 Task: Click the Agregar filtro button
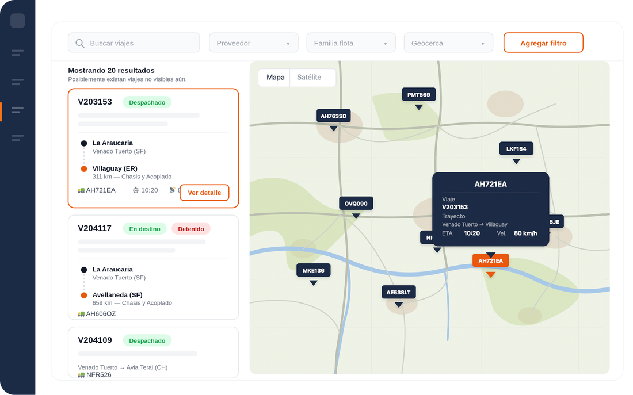(x=543, y=43)
